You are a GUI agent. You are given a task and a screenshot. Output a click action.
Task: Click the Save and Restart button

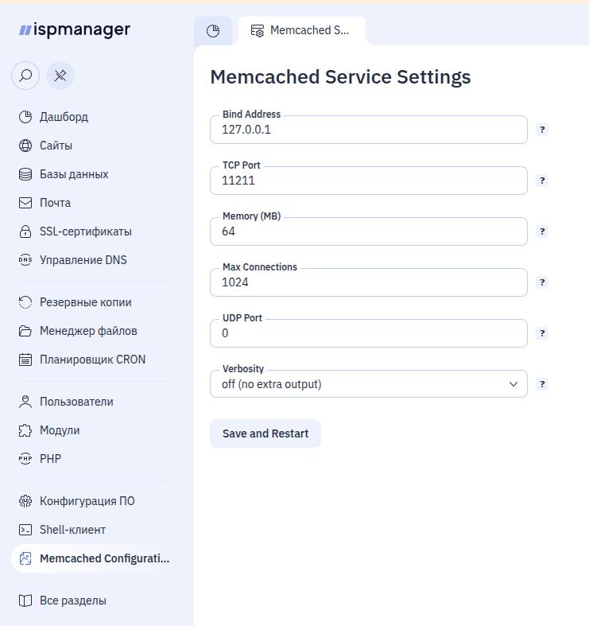(265, 434)
